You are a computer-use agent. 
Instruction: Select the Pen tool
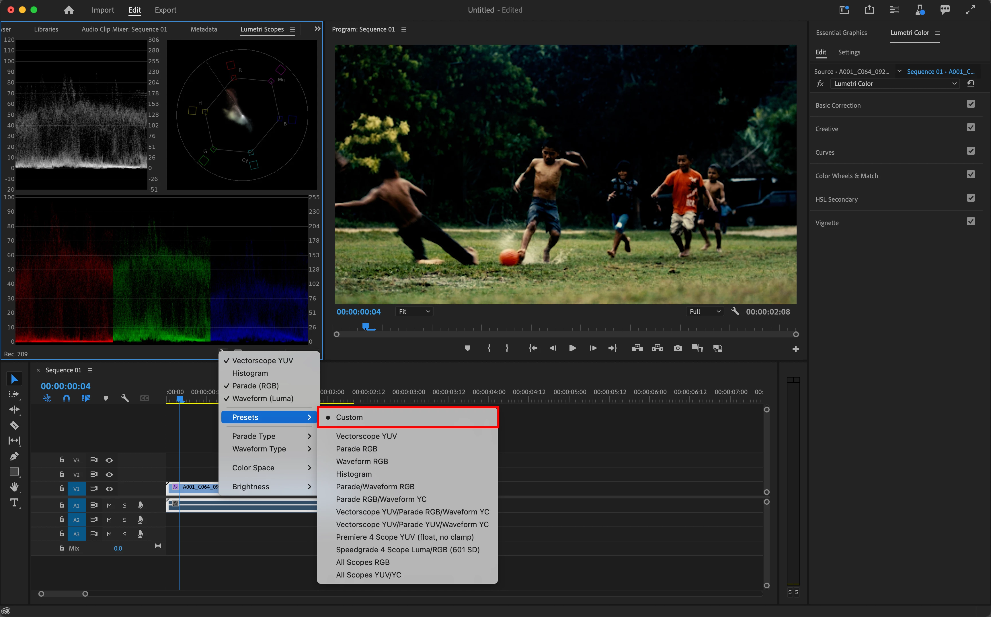coord(14,456)
